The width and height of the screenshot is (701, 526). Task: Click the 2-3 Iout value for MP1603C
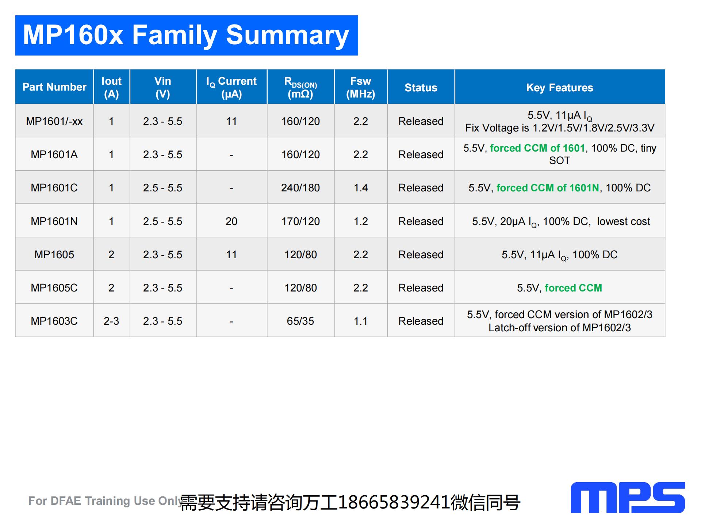[x=111, y=321]
